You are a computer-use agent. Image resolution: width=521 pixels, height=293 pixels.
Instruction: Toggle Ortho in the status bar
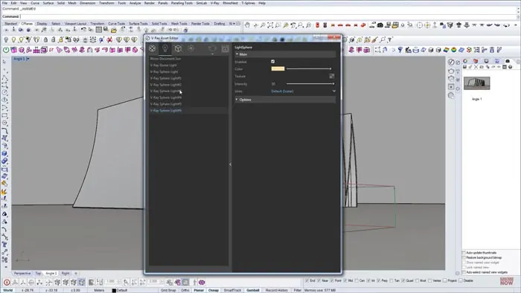[185, 290]
